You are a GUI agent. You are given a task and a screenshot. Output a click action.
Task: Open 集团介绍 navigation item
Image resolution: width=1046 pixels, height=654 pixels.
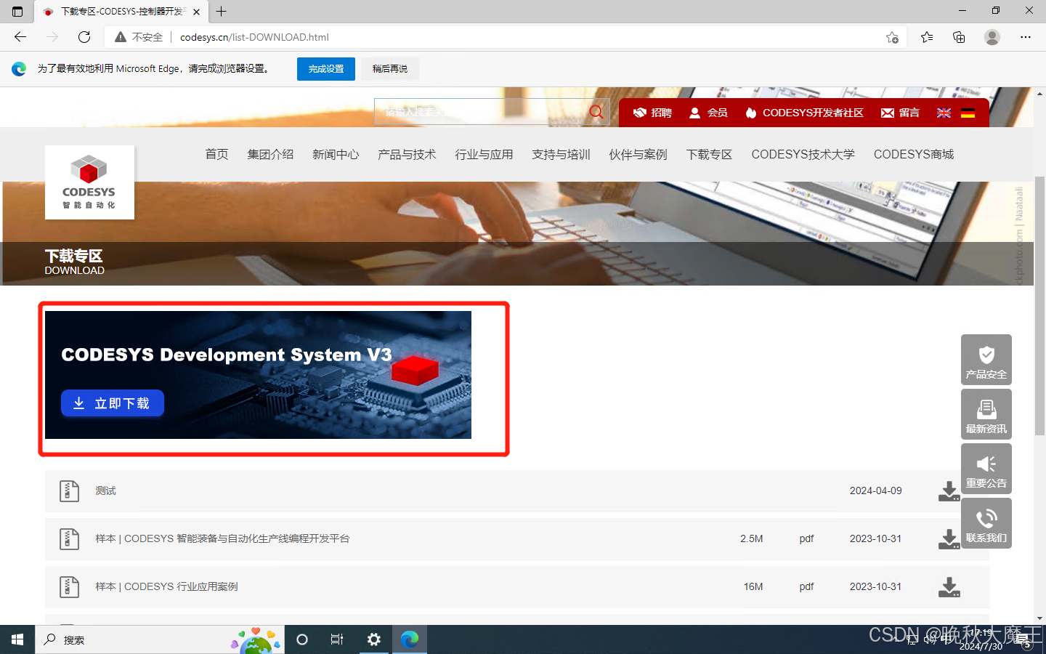pyautogui.click(x=270, y=154)
